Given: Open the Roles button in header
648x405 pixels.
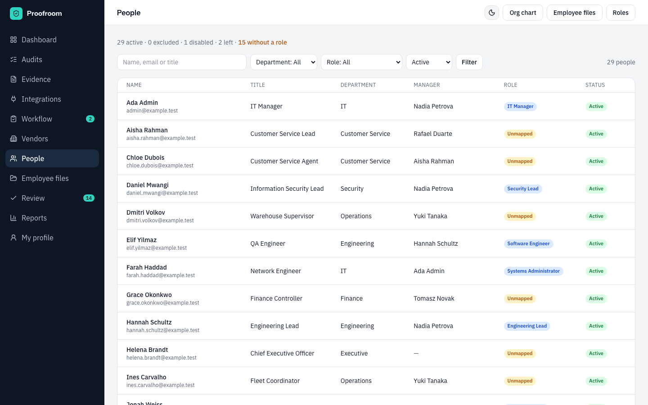Looking at the screenshot, I should point(621,13).
